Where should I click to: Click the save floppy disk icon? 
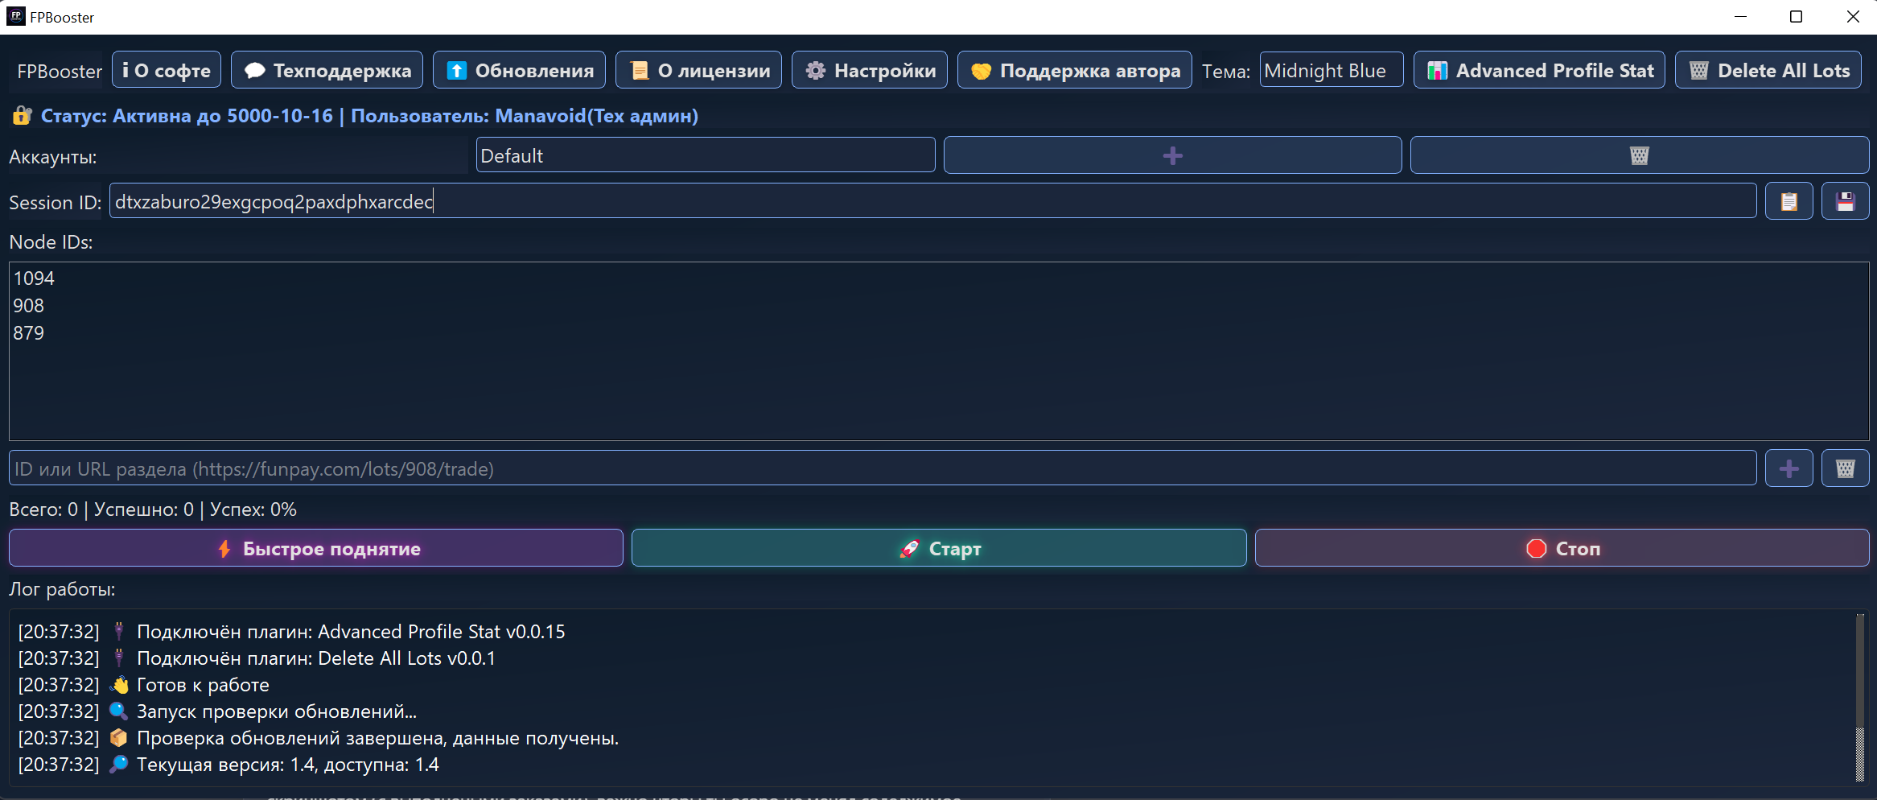tap(1845, 201)
